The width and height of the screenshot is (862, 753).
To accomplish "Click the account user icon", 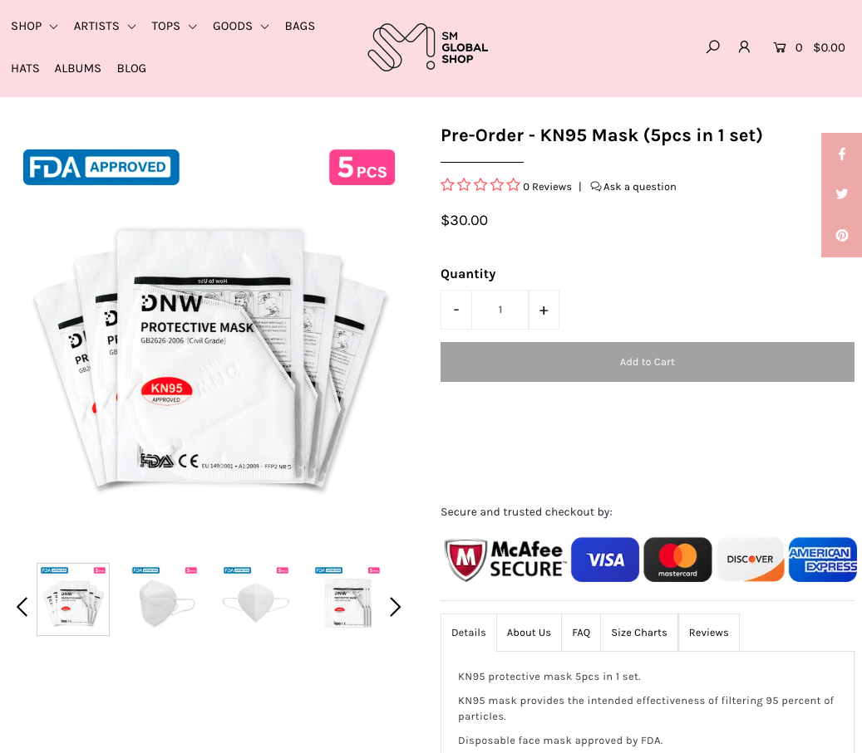I will (x=744, y=47).
